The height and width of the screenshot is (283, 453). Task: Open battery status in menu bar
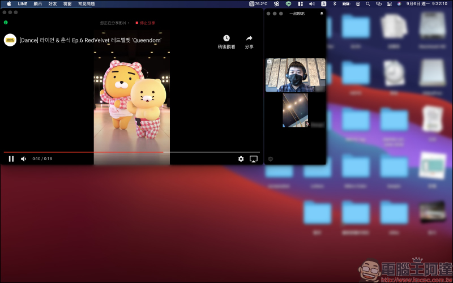pos(346,4)
